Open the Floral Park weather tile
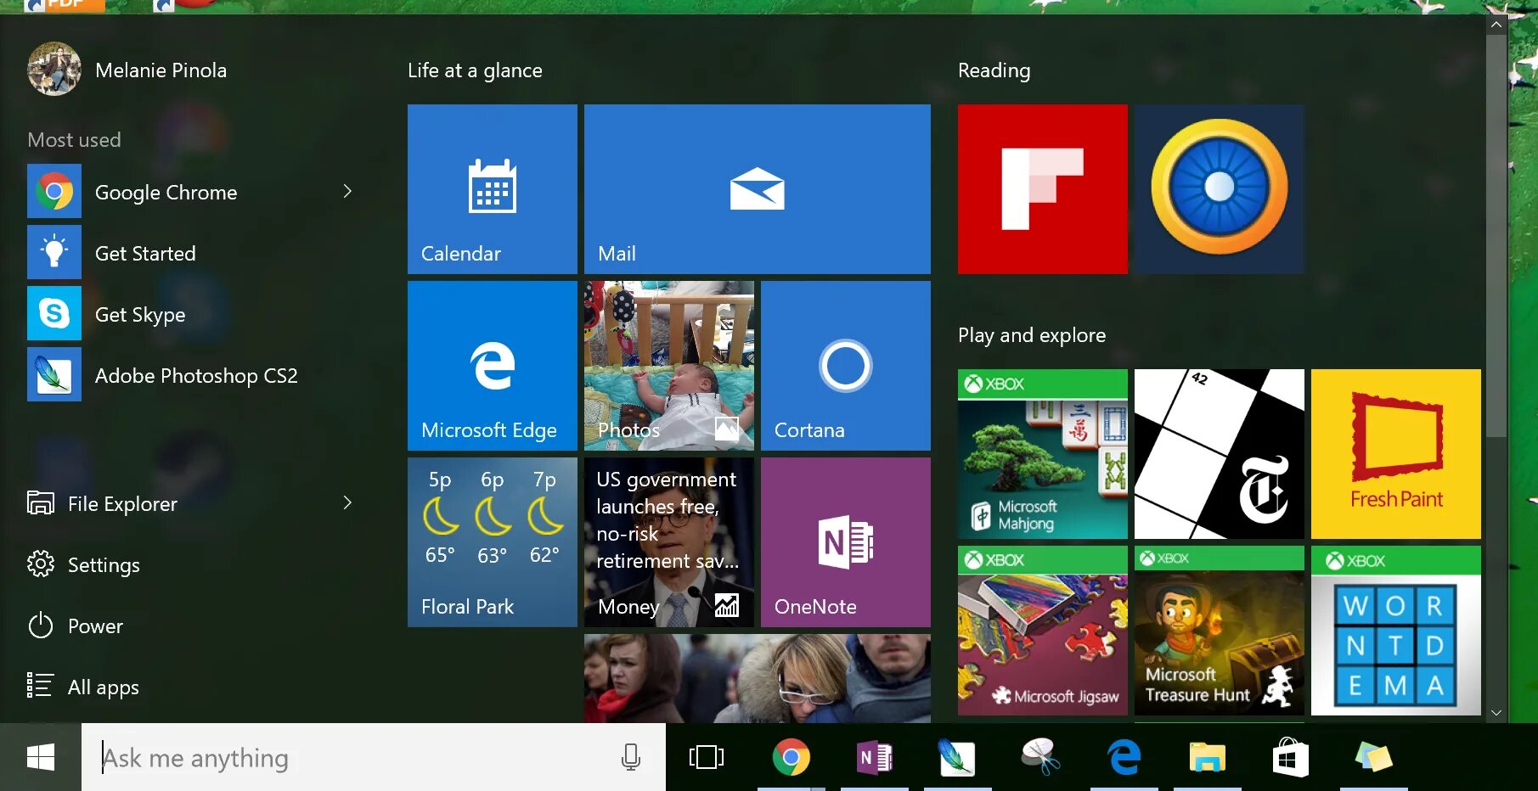1538x791 pixels. point(493,542)
